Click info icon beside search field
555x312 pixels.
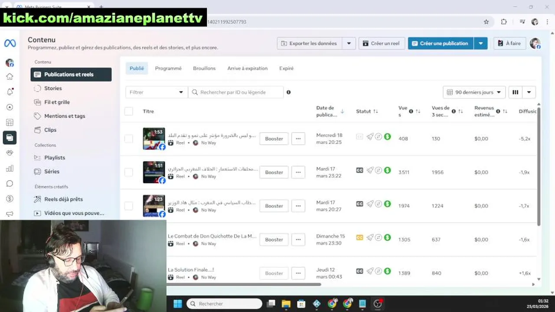coord(289,92)
